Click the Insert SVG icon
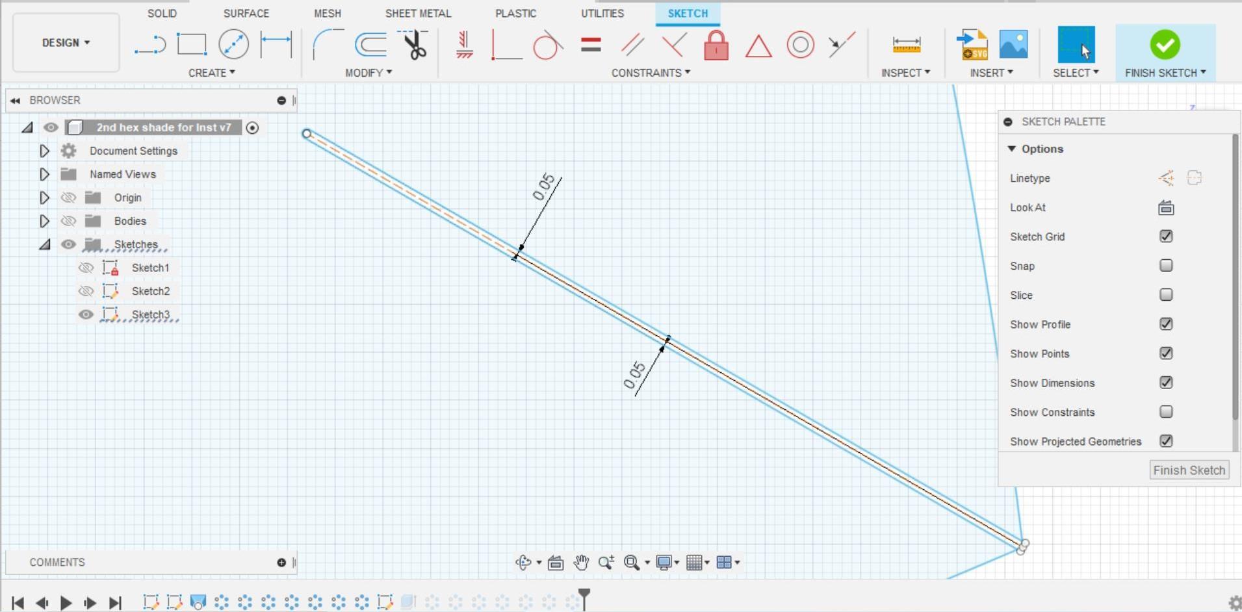Viewport: 1242px width, 612px height. pyautogui.click(x=972, y=45)
